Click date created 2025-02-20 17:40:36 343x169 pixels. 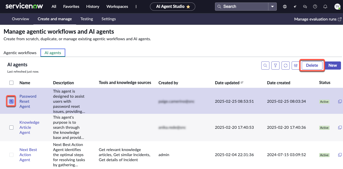286,128
